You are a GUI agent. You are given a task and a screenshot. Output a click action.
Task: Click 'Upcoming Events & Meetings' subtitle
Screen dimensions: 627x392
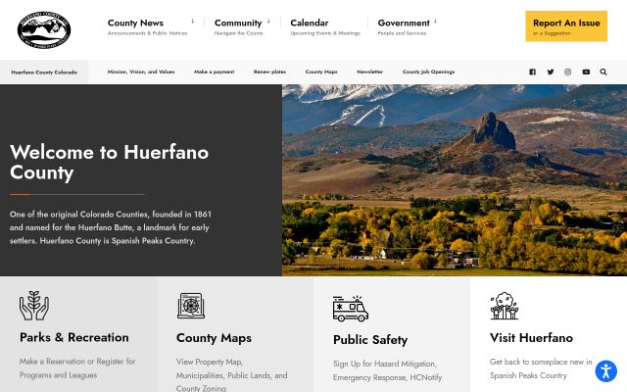[x=325, y=33]
